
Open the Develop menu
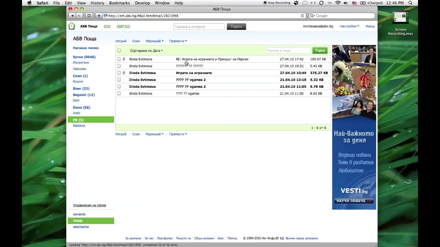[142, 3]
